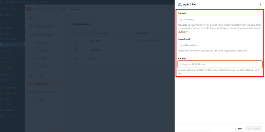Go to Posts in the sidebar
Screen dimensions: 265x132
pyautogui.click(x=7, y=22)
